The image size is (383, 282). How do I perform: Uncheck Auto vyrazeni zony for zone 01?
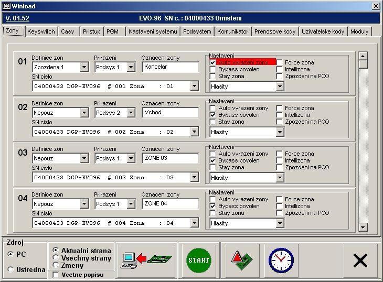(212, 62)
